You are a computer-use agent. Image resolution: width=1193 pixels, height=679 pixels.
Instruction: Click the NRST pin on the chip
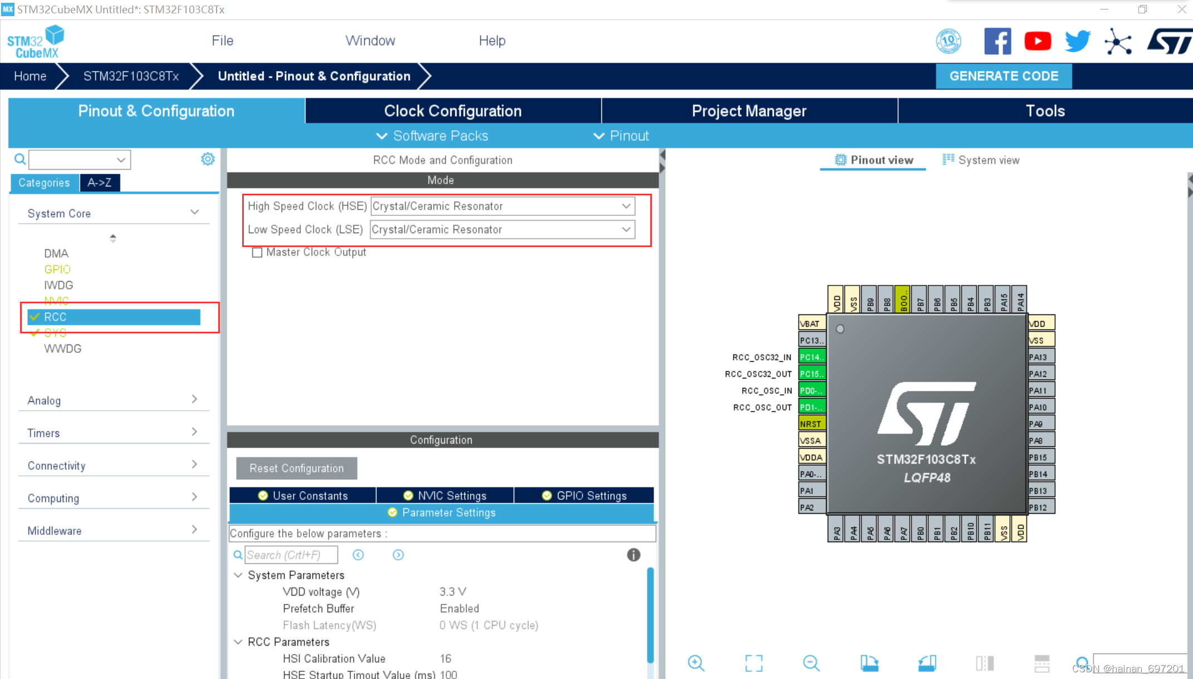coord(812,424)
